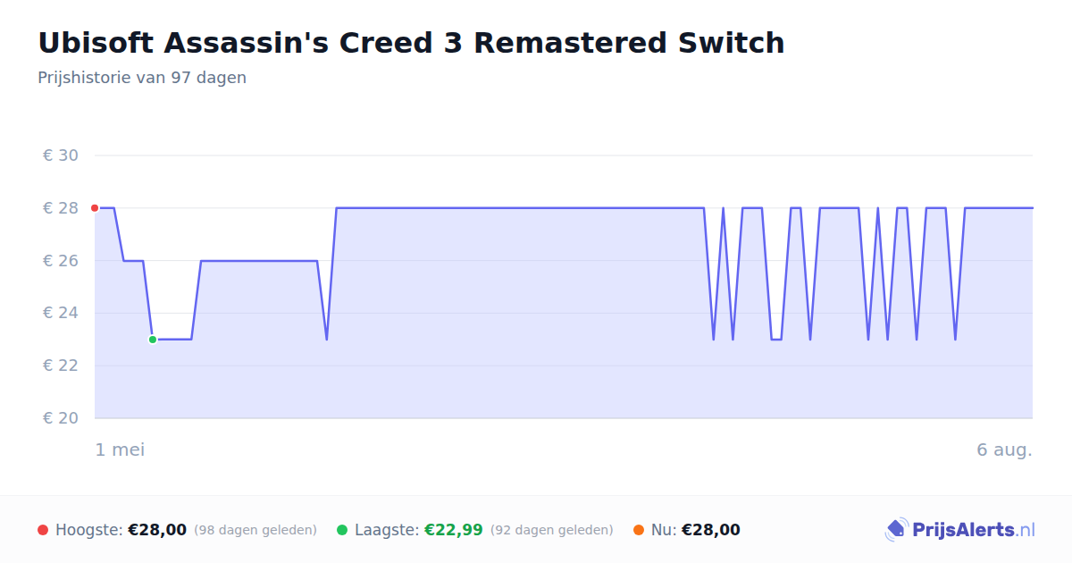The width and height of the screenshot is (1072, 563).
Task: Click the red highest-price dot on chart line
Action: [x=95, y=208]
